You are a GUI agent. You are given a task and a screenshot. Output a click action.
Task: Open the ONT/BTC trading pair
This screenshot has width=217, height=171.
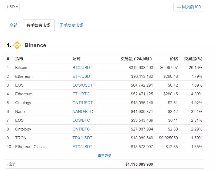[81, 129]
